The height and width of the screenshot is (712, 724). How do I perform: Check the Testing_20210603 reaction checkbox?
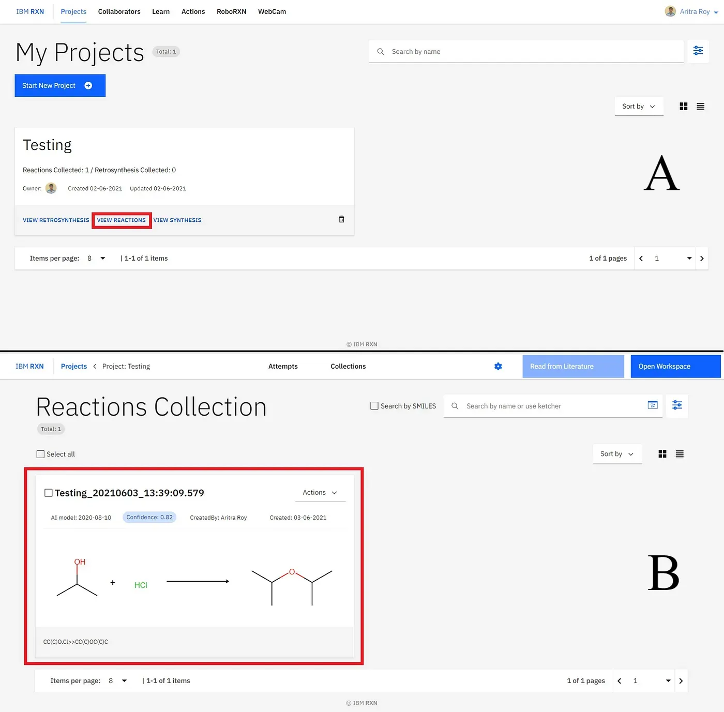coord(49,492)
